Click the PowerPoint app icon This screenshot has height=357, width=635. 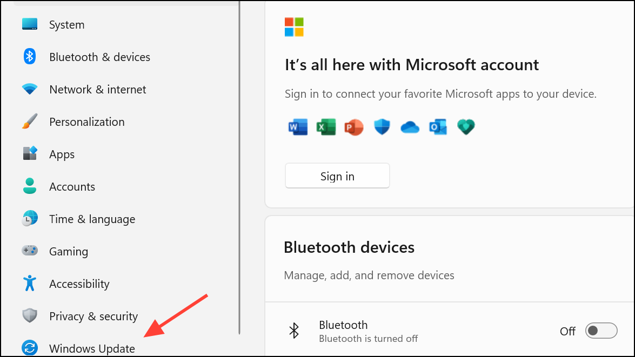[x=354, y=127]
